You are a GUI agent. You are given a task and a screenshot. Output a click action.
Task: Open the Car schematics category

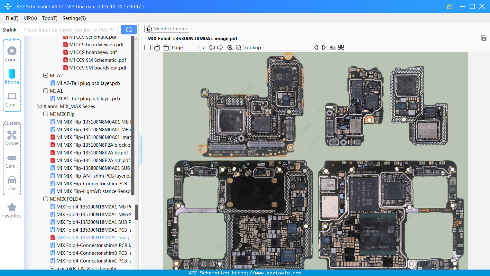pyautogui.click(x=12, y=182)
